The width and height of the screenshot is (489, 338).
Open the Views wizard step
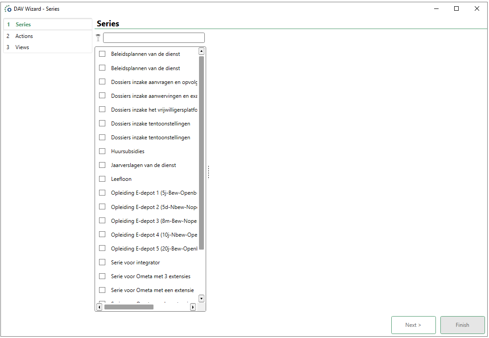tap(22, 47)
